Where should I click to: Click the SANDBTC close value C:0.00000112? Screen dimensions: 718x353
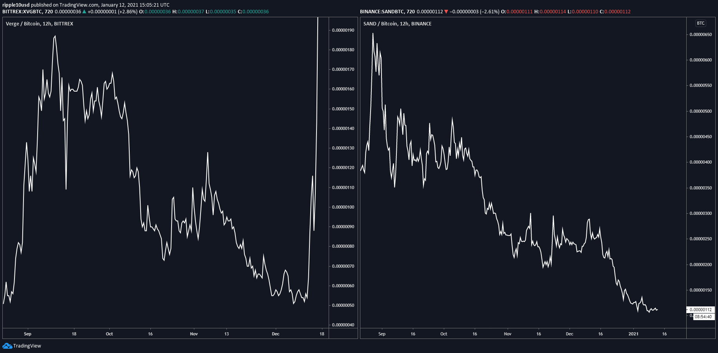[x=615, y=11]
